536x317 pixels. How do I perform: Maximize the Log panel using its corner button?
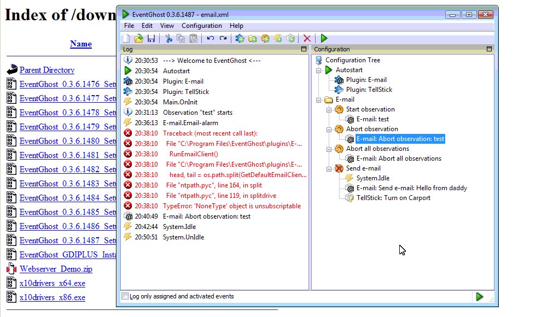(x=304, y=49)
